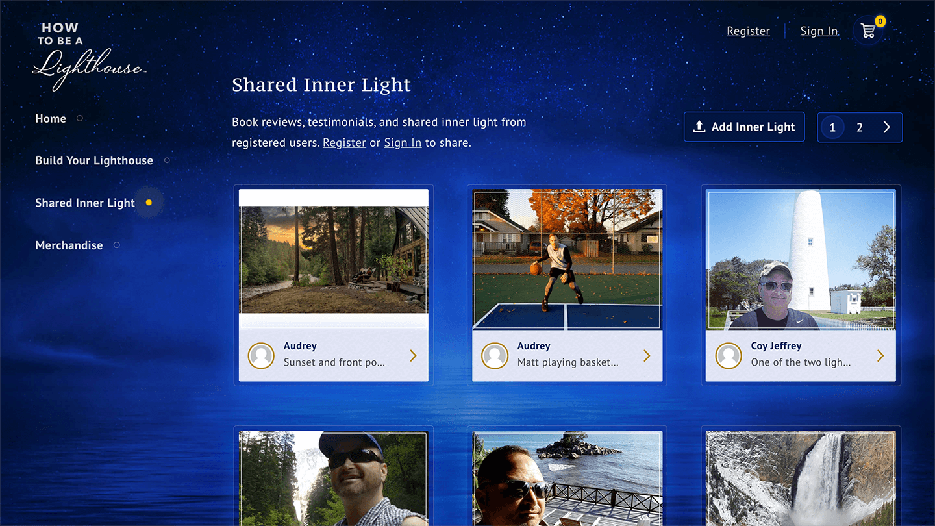The image size is (935, 526).
Task: Expand the Matt playing basketball post arrow
Action: tap(647, 355)
